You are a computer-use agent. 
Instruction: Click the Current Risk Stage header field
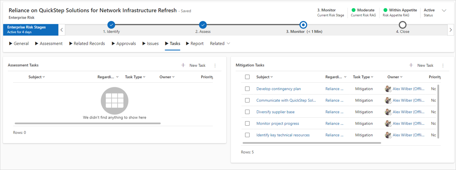331,13
